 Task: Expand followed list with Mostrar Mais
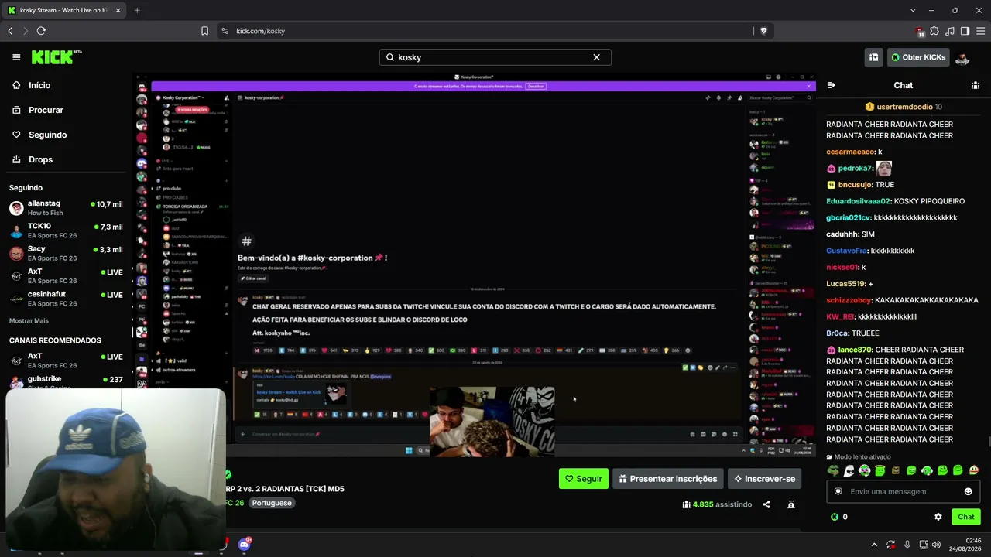(x=29, y=320)
